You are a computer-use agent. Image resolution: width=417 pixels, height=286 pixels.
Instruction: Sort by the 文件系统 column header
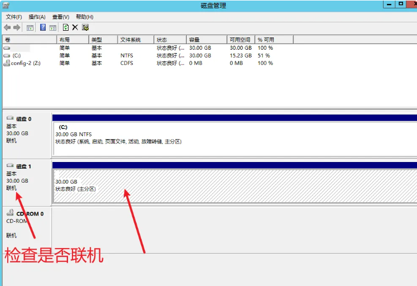tap(135, 40)
